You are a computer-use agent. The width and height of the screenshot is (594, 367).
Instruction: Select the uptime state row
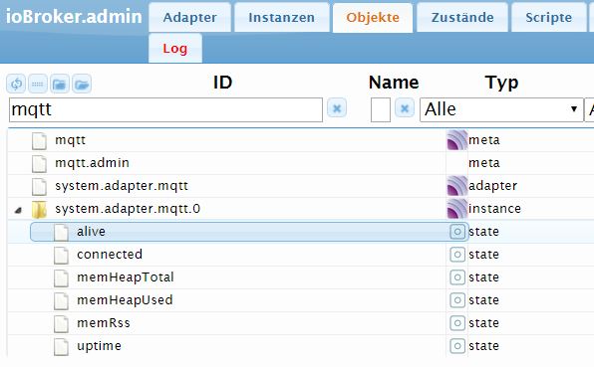[300, 346]
